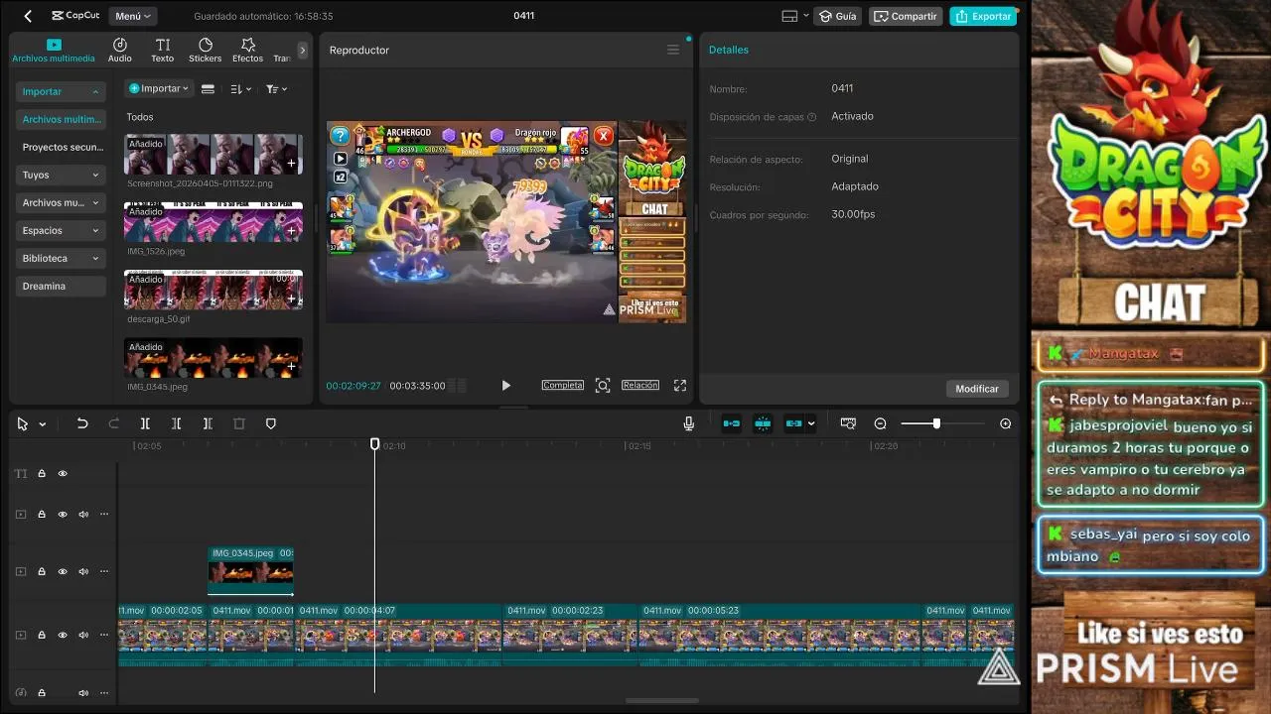Screen dimensions: 1271x714
Task: Lock the 0411.mov main track
Action: (42, 635)
